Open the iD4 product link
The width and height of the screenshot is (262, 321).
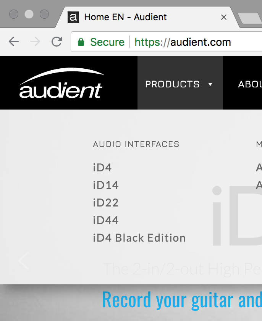pyautogui.click(x=102, y=168)
